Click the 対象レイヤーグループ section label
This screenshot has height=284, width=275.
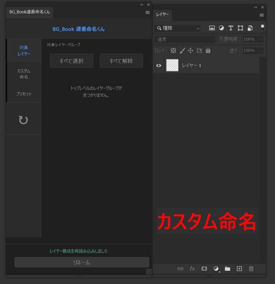point(64,45)
